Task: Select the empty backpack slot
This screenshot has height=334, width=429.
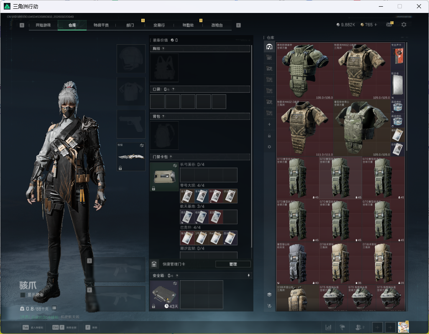Action: (164, 135)
